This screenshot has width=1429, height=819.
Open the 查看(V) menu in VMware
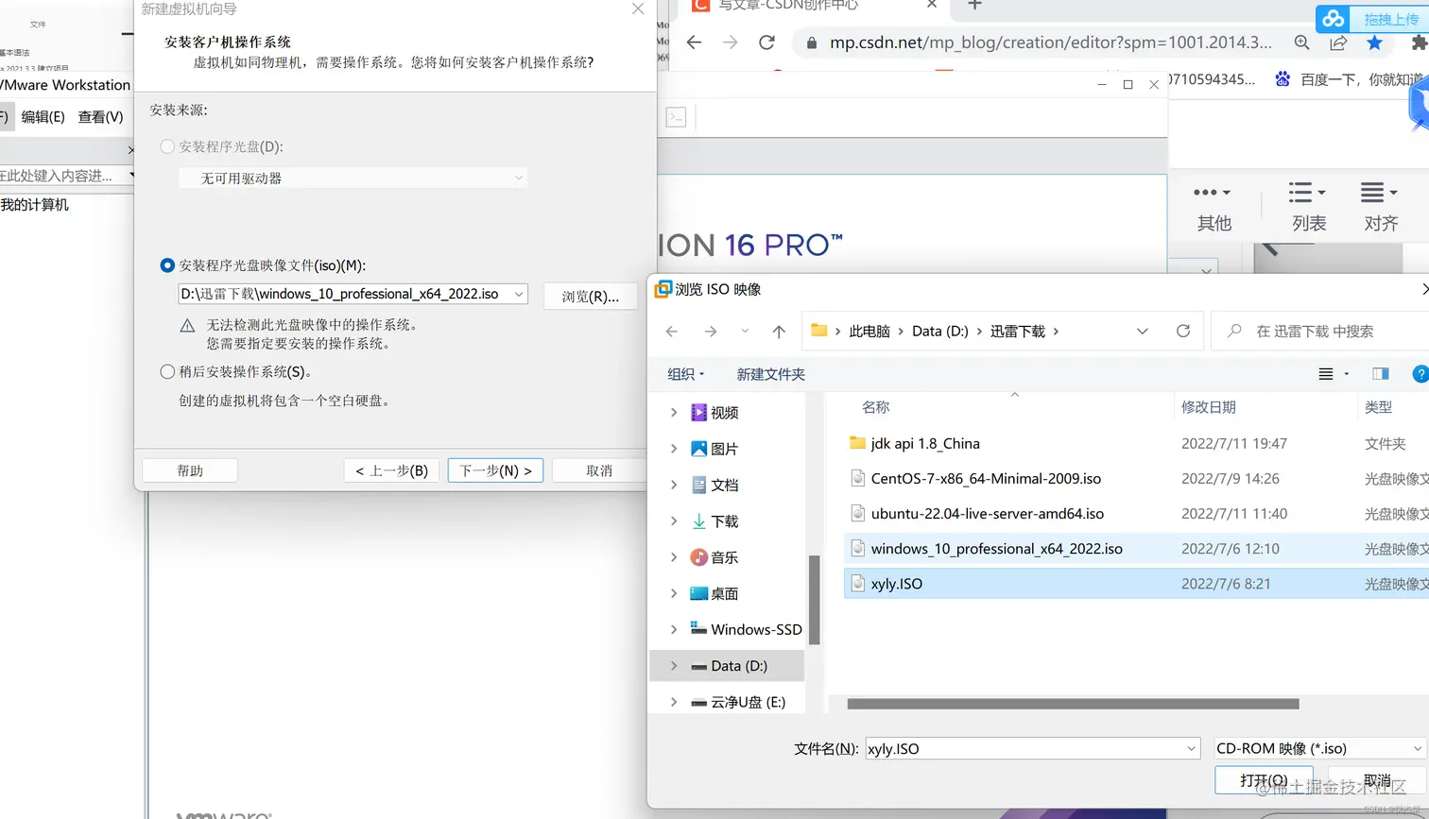coord(101,117)
